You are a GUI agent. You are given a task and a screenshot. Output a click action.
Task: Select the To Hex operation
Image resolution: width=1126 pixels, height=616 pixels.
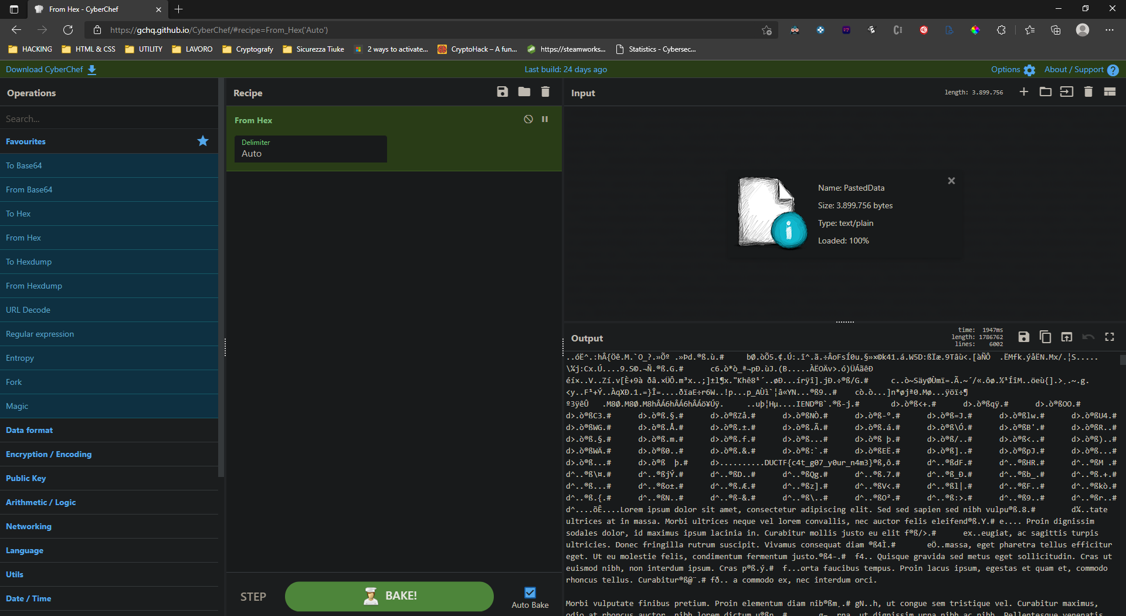click(109, 214)
